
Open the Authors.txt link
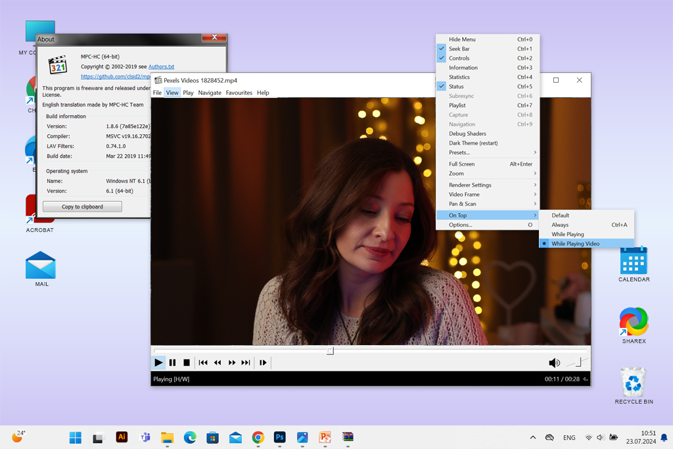(x=162, y=66)
